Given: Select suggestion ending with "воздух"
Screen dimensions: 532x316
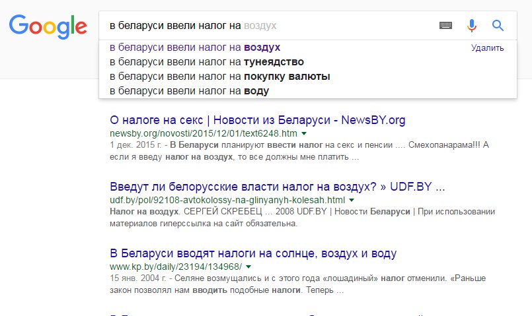Looking at the screenshot, I should 195,47.
